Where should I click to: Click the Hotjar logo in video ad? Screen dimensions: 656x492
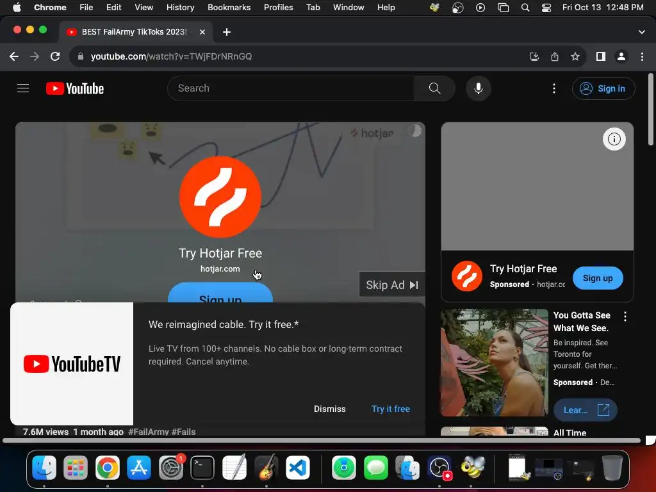[220, 197]
